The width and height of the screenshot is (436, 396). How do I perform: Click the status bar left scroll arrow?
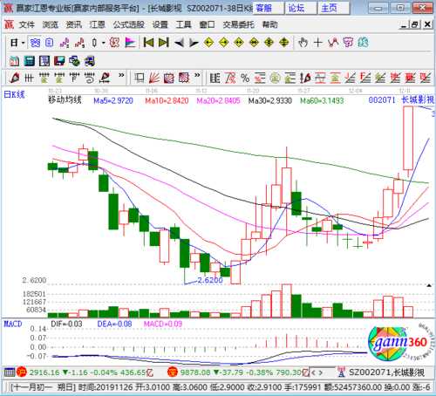point(313,372)
